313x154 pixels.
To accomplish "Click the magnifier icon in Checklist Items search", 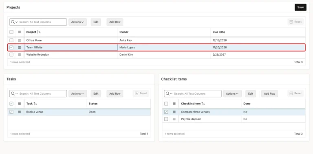I will (x=168, y=93).
